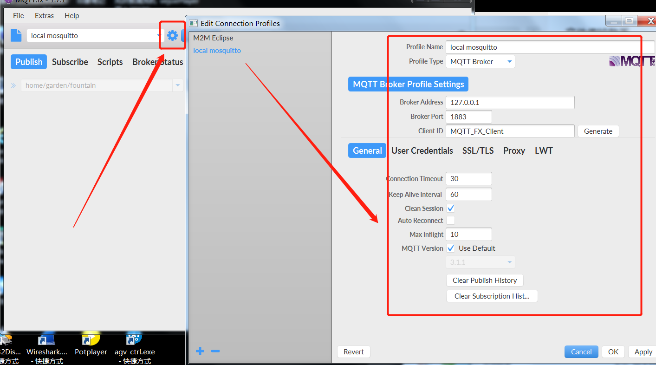Expand the local mosquitto connection dropdown

159,36
